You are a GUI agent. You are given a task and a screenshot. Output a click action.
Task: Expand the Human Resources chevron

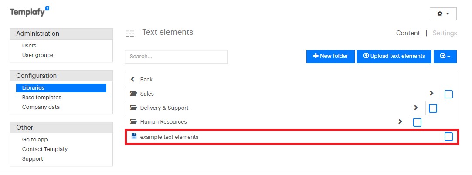click(400, 121)
